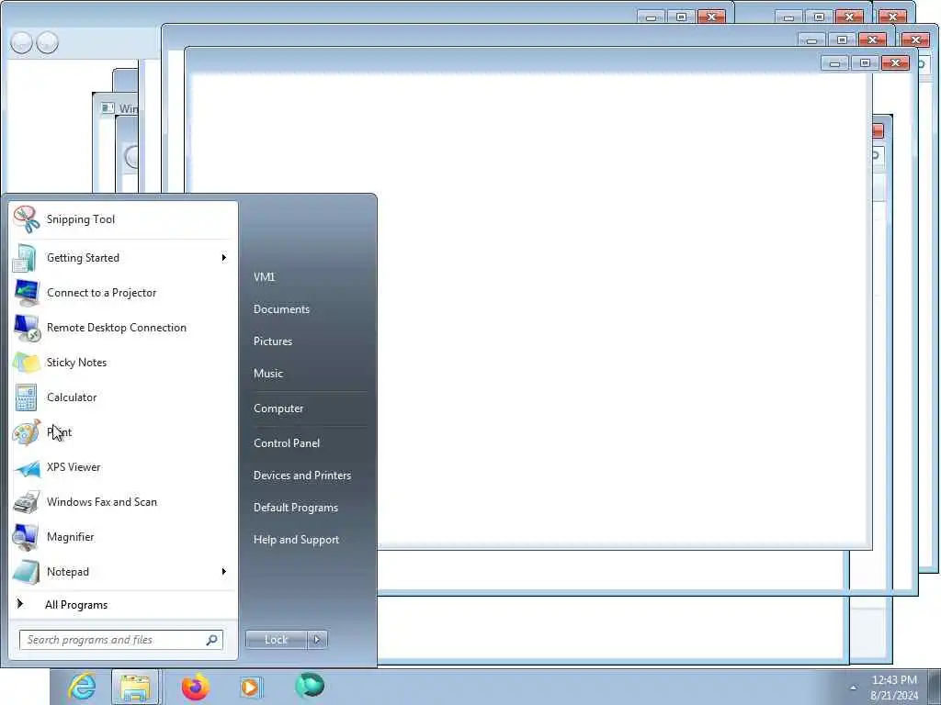Launch Internet Explorer from taskbar
This screenshot has height=705, width=941.
(x=82, y=687)
